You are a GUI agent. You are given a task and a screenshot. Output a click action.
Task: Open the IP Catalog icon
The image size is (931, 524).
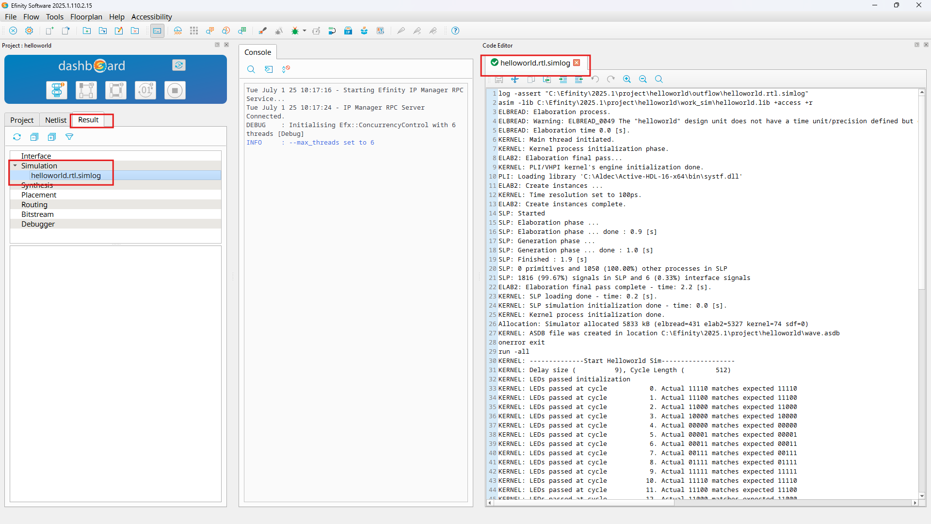pyautogui.click(x=348, y=31)
